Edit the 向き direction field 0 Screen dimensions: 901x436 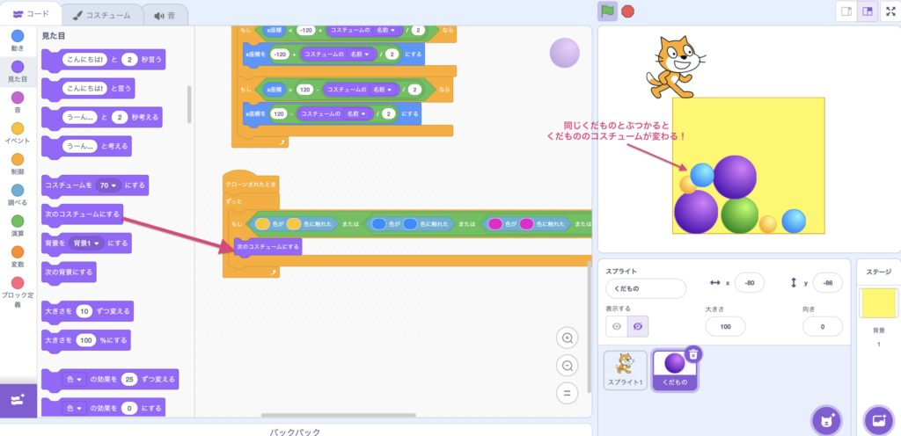click(x=823, y=326)
